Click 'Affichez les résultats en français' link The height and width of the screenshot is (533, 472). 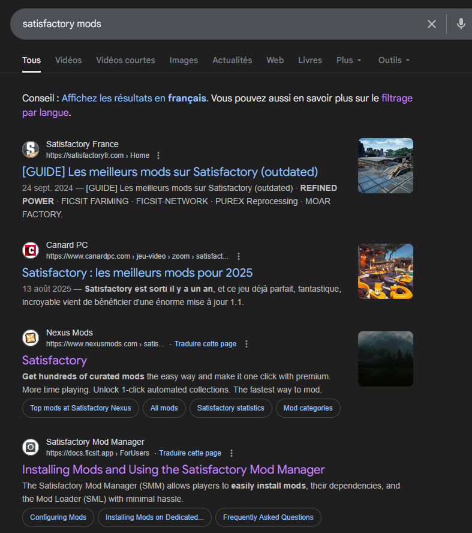[x=134, y=98]
